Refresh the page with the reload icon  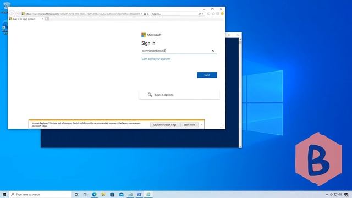click(148, 14)
